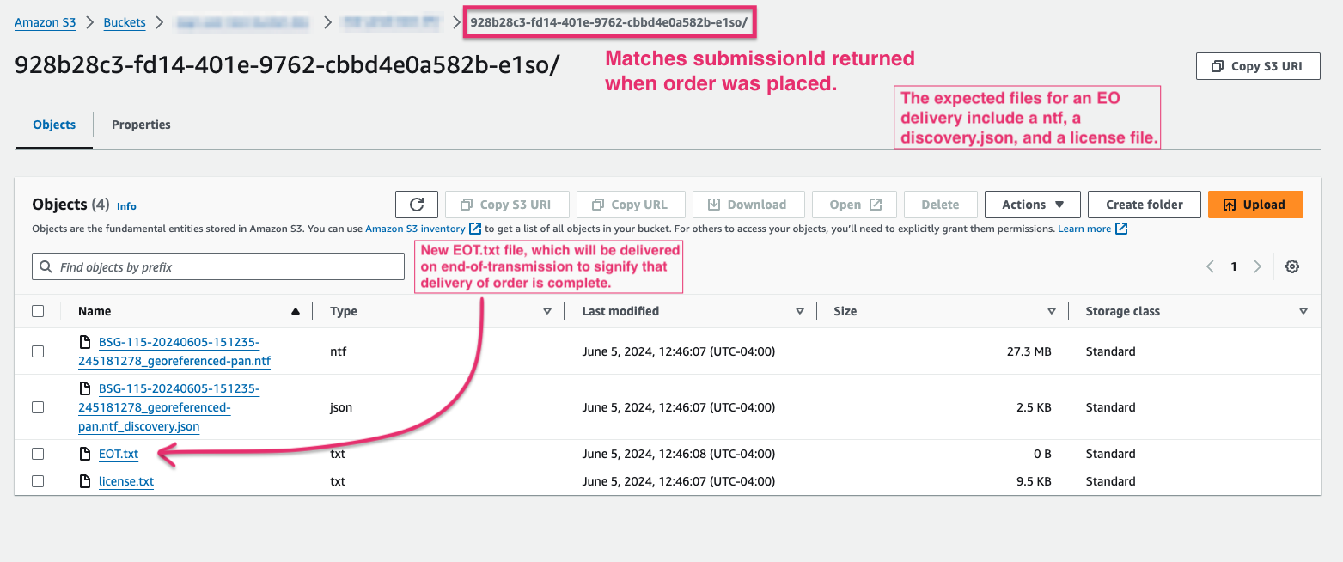Screen dimensions: 1343x562
Task: Open the Actions dropdown menu
Action: 1033,205
